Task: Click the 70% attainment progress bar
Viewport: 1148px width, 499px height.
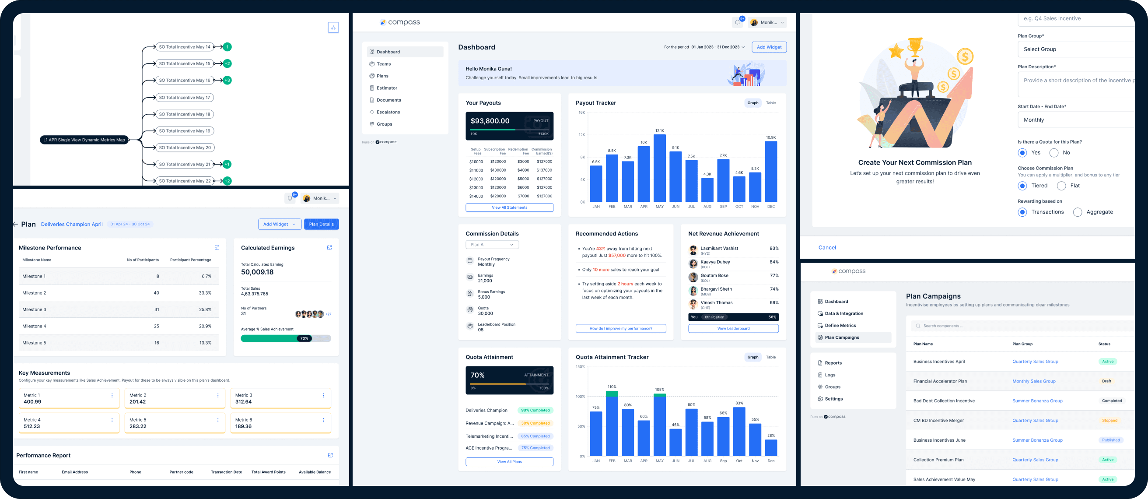Action: tap(509, 384)
